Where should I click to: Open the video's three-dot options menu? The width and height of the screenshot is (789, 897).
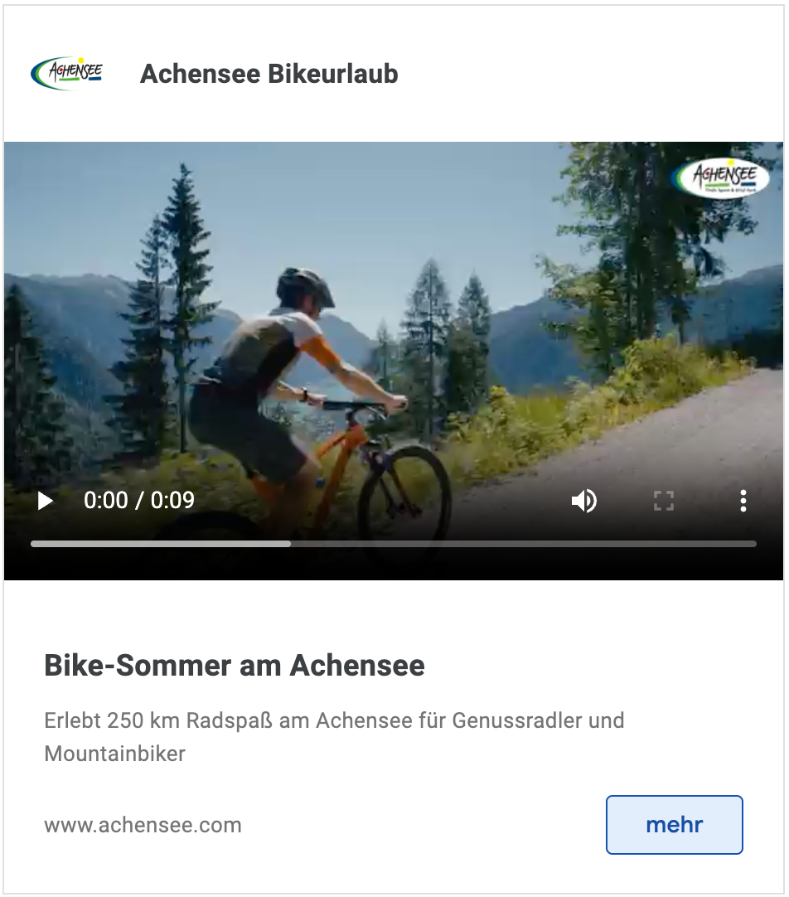click(x=743, y=501)
